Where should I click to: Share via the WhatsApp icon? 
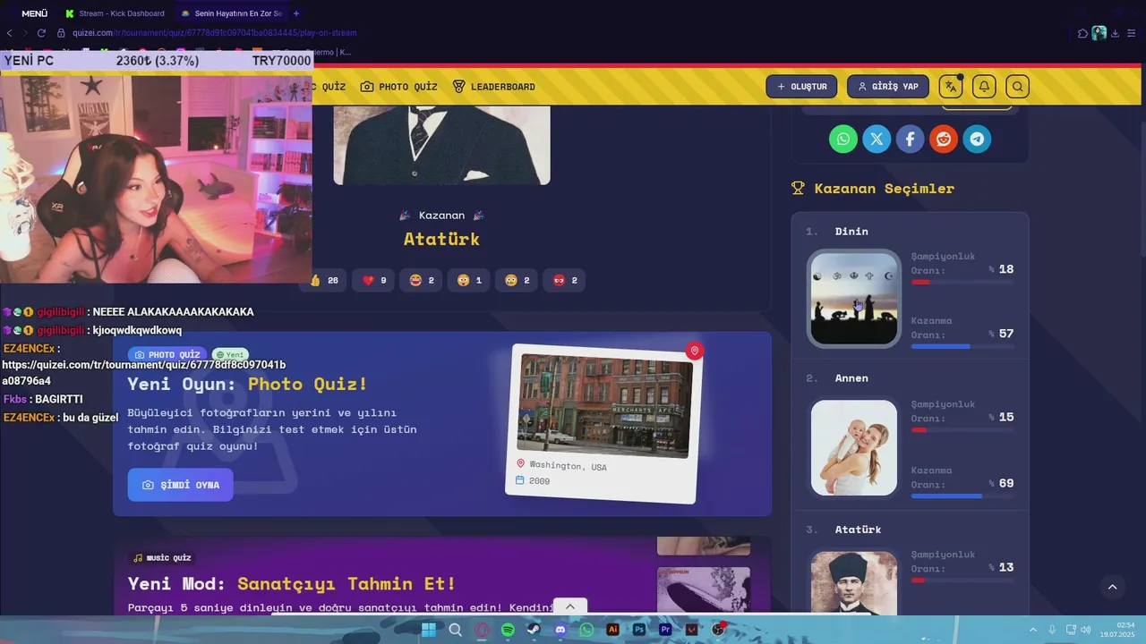click(842, 139)
